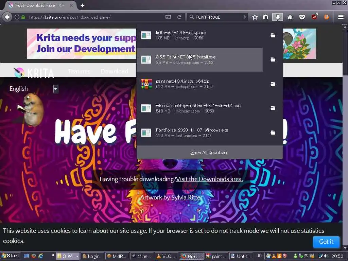This screenshot has height=261, width=348.
Task: Open the volume control tray icon
Action: 326,256
